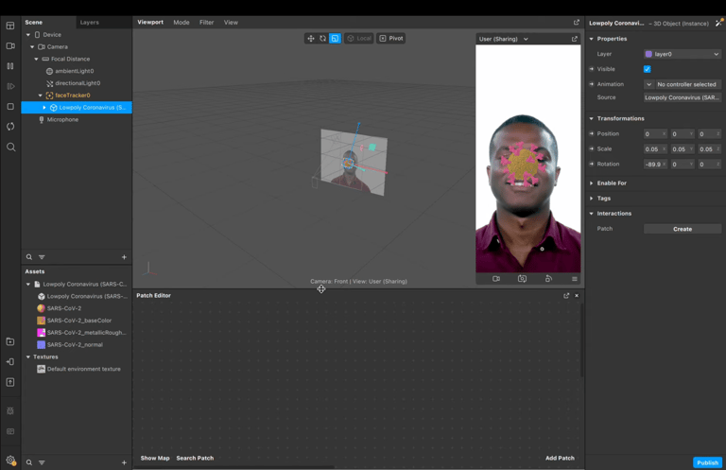Open the User (Sharing) simulator dropdown
The height and width of the screenshot is (470, 726).
click(504, 39)
